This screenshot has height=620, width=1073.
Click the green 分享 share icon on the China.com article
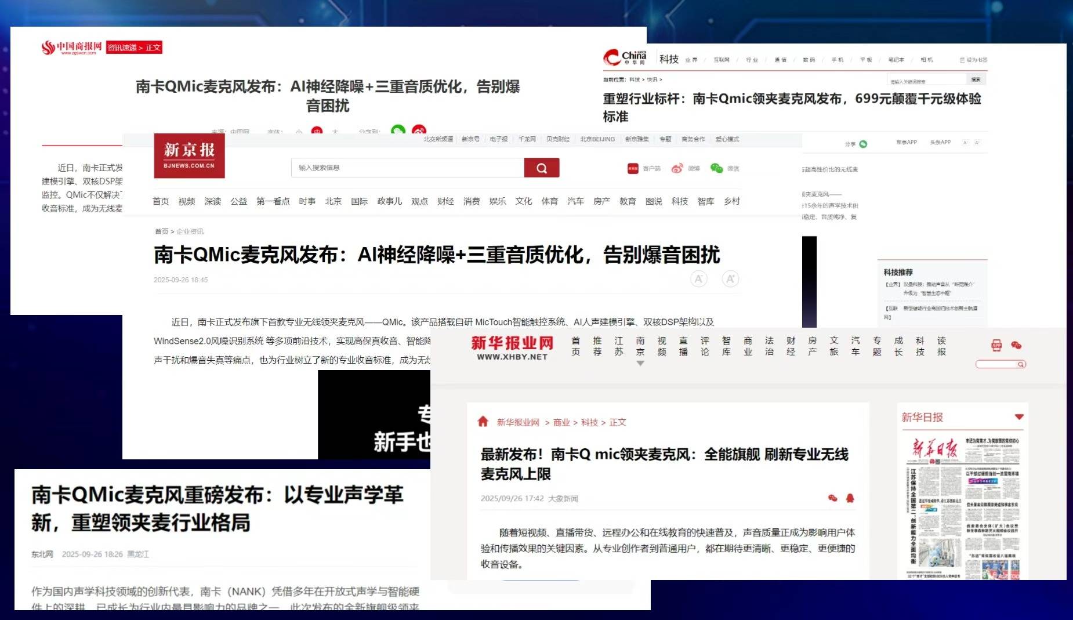coord(862,143)
